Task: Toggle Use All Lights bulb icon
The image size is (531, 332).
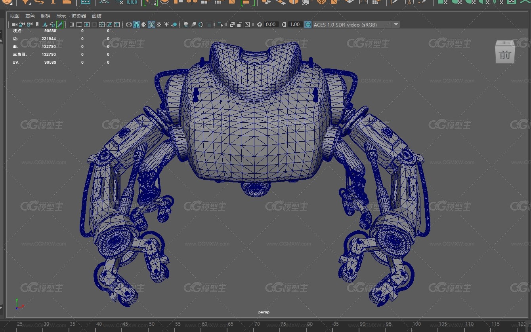Action: [167, 25]
